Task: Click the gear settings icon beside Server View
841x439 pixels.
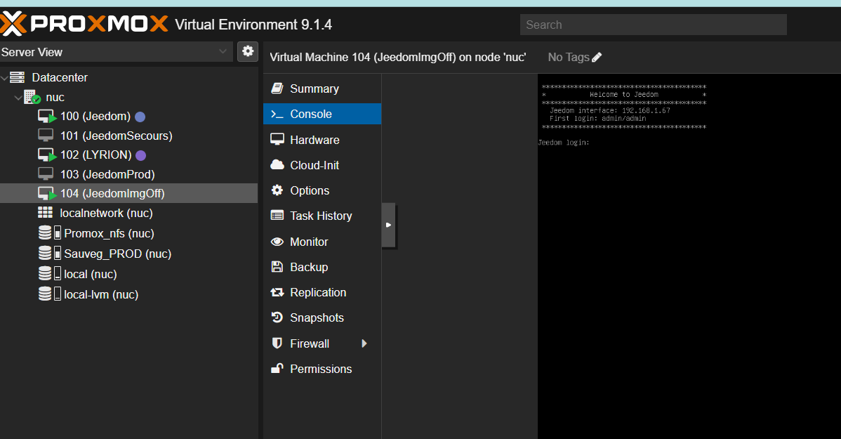Action: click(x=247, y=51)
